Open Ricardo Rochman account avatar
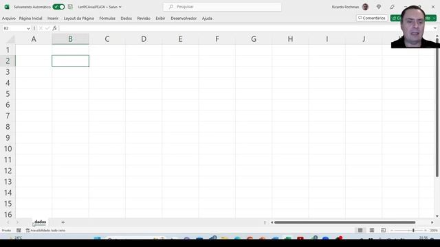440x247 pixels. [365, 7]
